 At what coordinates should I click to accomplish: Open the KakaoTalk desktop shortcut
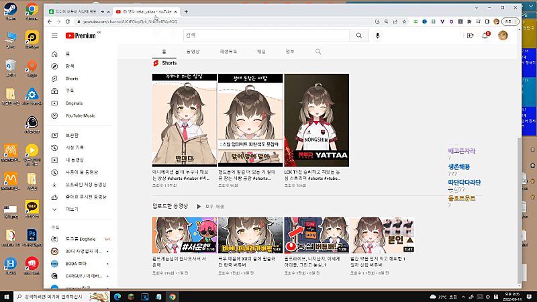click(32, 209)
